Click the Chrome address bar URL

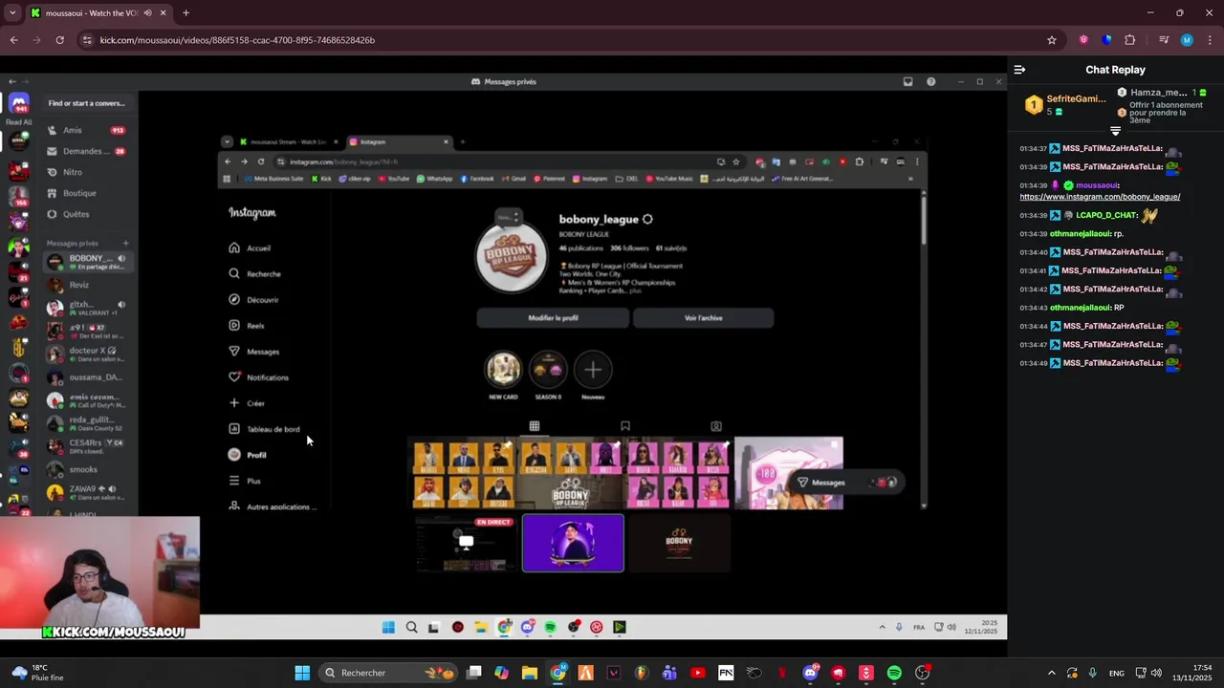point(237,40)
